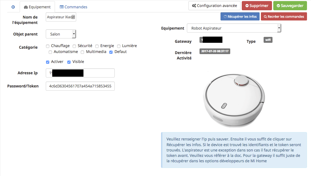311x176 pixels.
Task: Click the back arrow icon
Action: click(x=13, y=7)
